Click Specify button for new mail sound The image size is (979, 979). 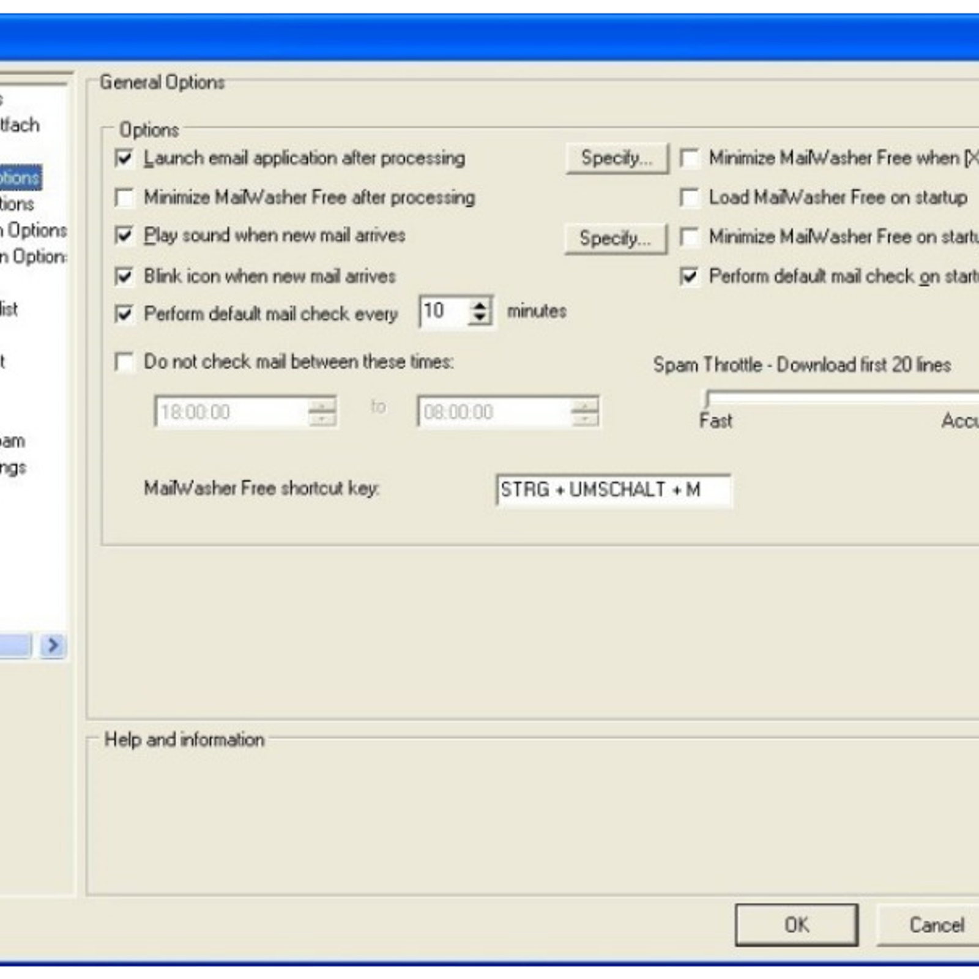pyautogui.click(x=616, y=238)
